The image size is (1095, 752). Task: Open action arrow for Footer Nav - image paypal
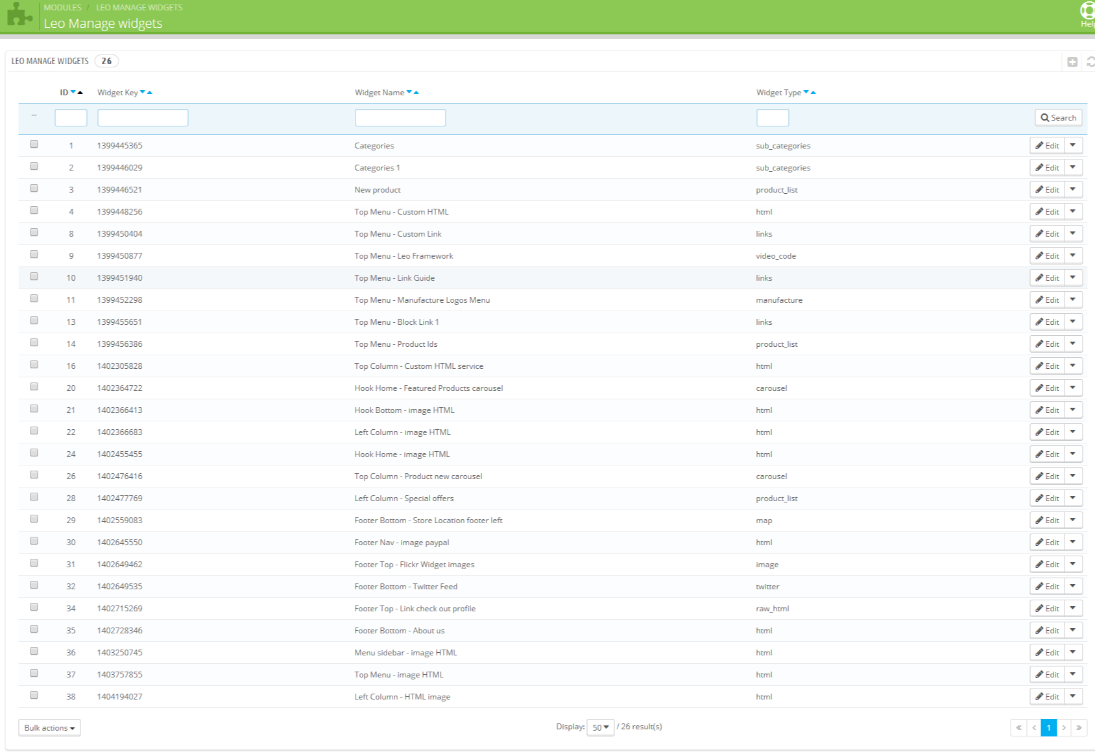pos(1073,542)
